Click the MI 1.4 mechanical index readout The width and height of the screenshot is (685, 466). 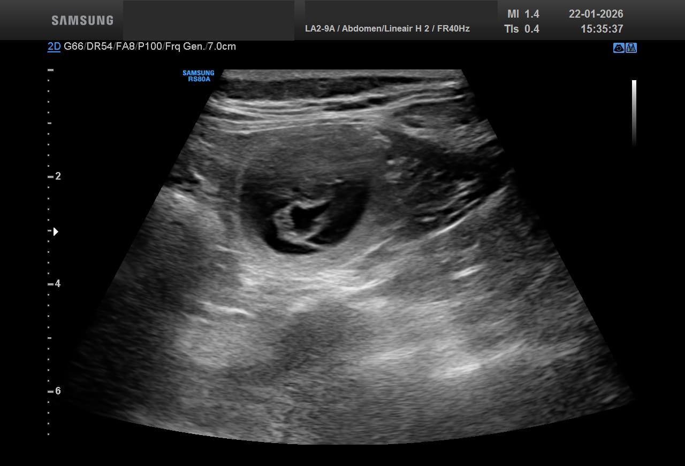(523, 14)
